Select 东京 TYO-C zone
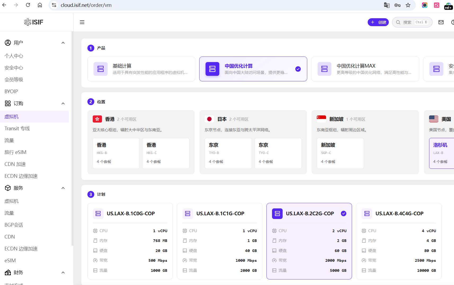Screen dimensions: 454x285 point(278,153)
